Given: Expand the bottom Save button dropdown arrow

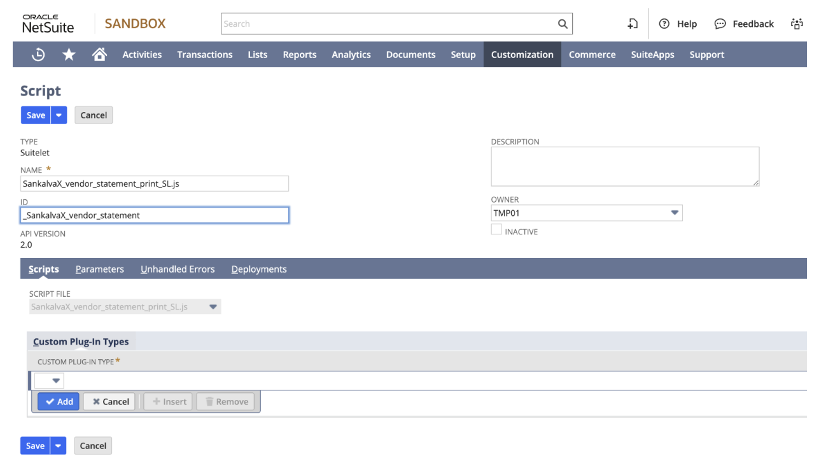Looking at the screenshot, I should point(59,446).
